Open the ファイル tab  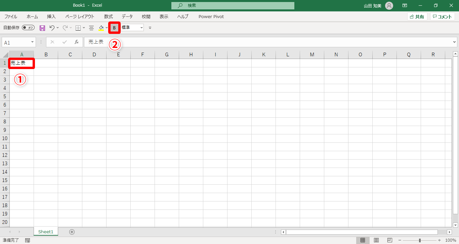coord(11,17)
